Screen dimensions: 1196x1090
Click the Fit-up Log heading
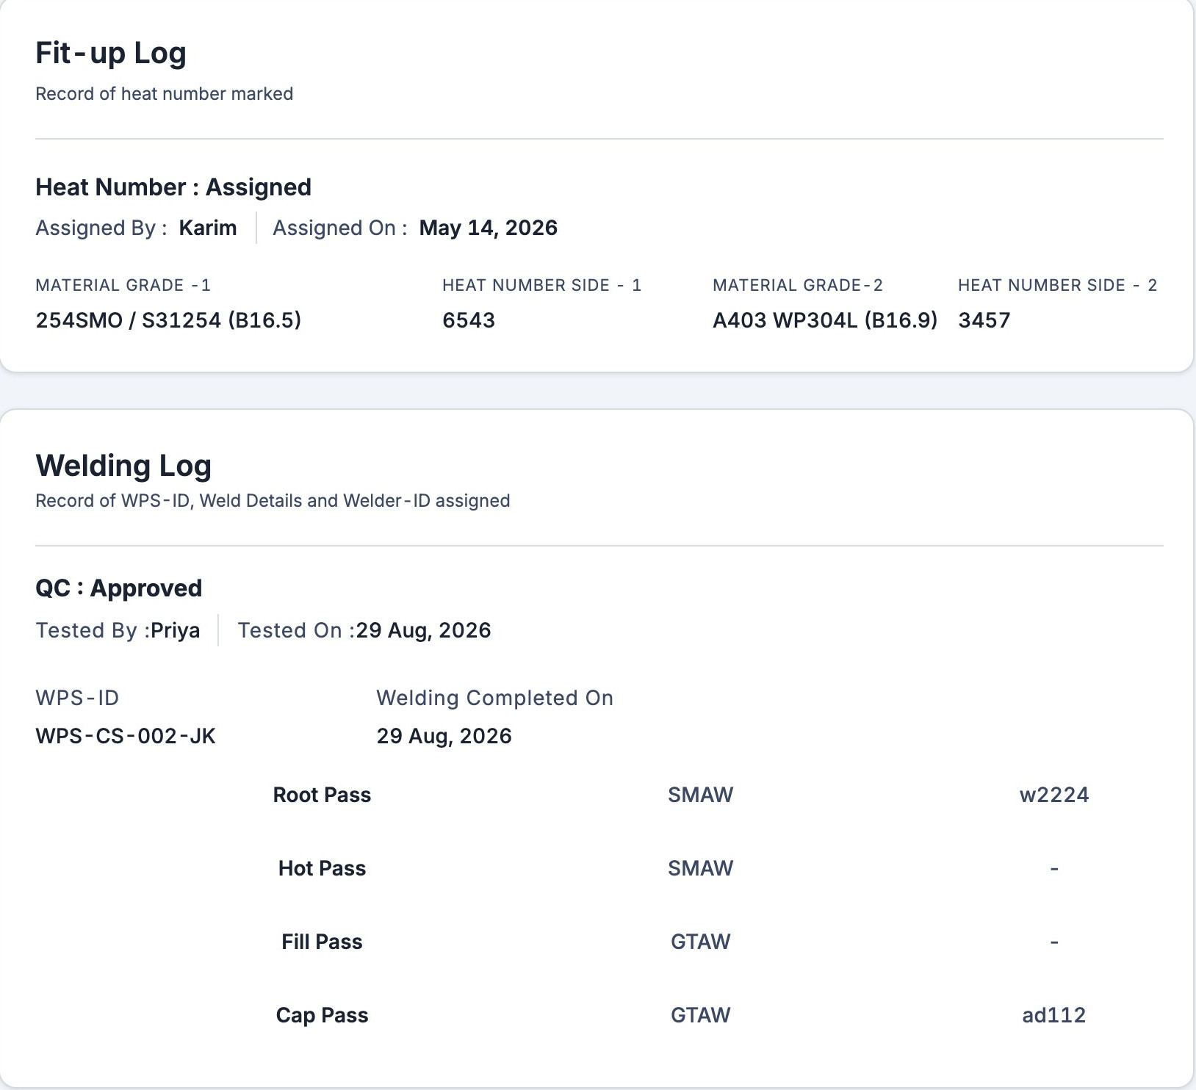click(x=111, y=54)
